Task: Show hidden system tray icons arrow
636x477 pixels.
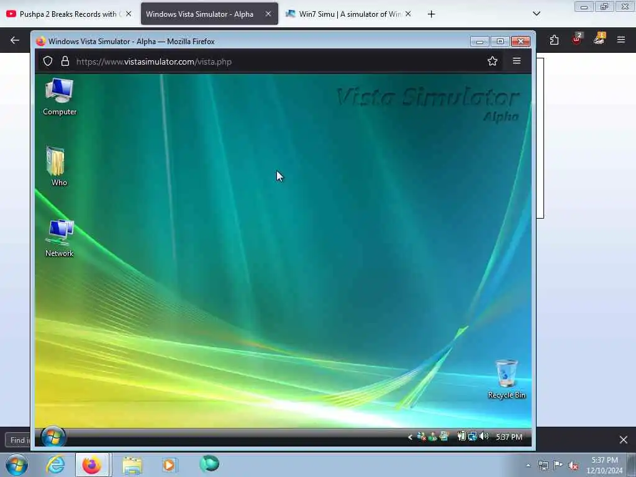Action: click(528, 466)
